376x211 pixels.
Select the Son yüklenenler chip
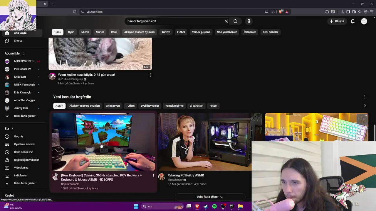coord(227,32)
